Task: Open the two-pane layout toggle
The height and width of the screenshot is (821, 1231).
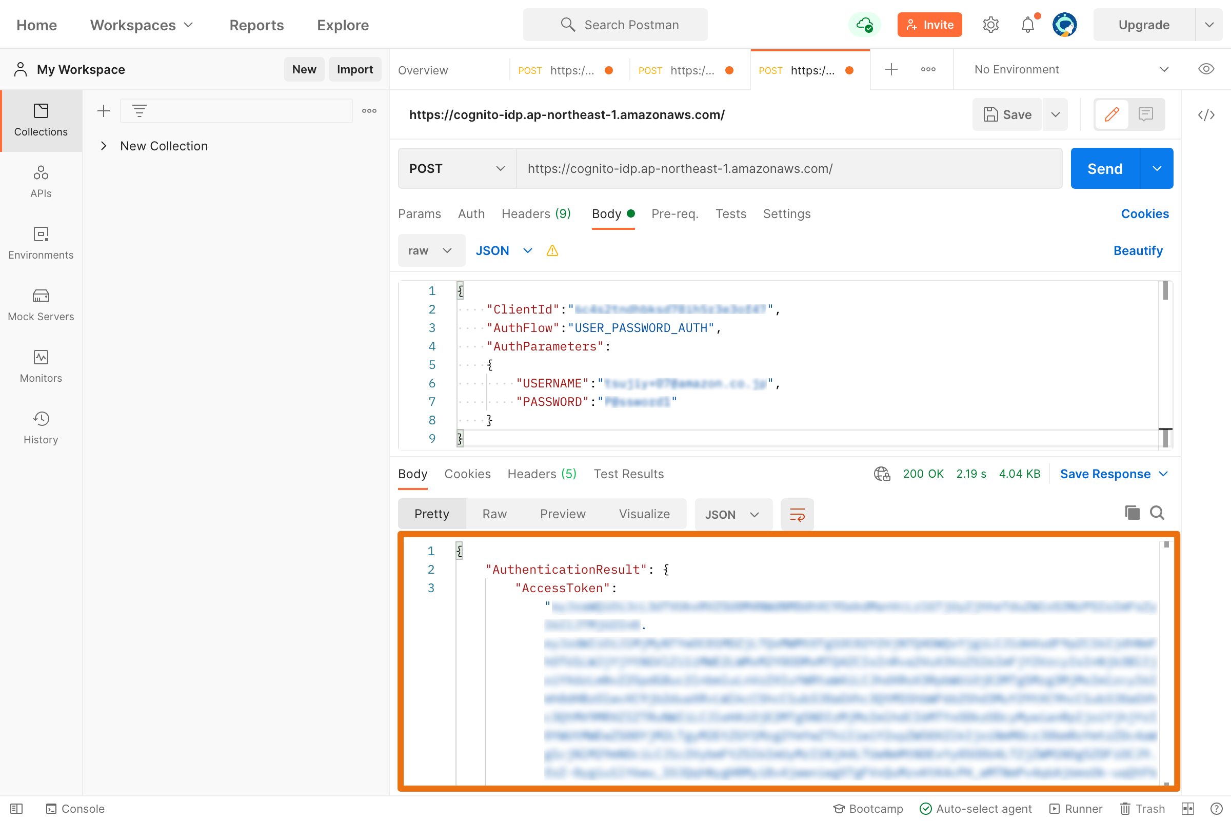Action: [1187, 809]
